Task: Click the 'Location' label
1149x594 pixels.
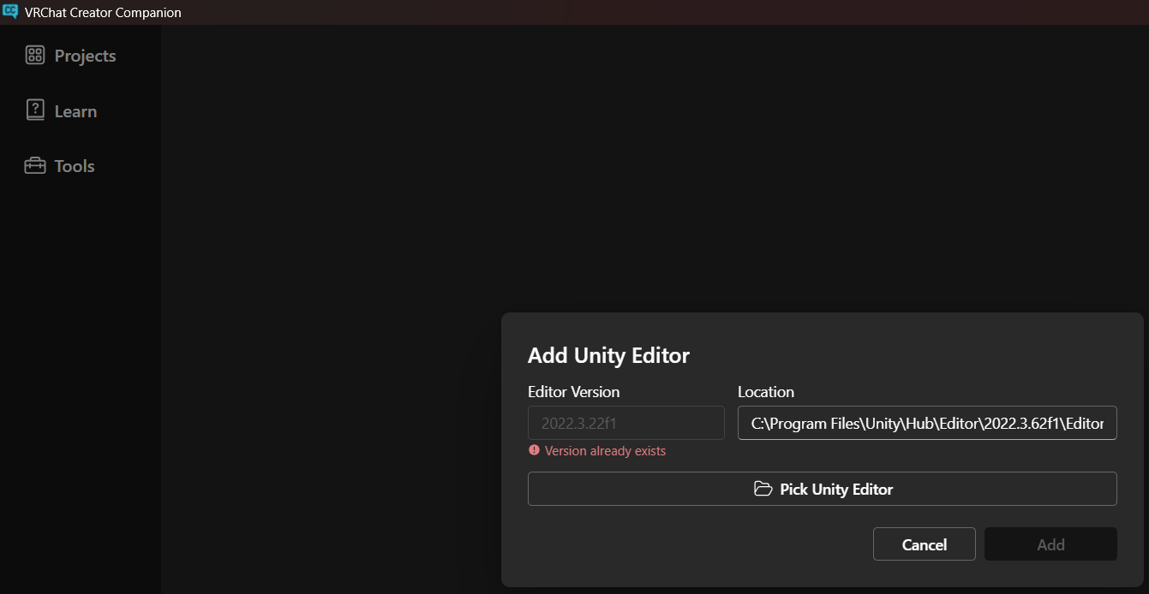Action: 766,392
